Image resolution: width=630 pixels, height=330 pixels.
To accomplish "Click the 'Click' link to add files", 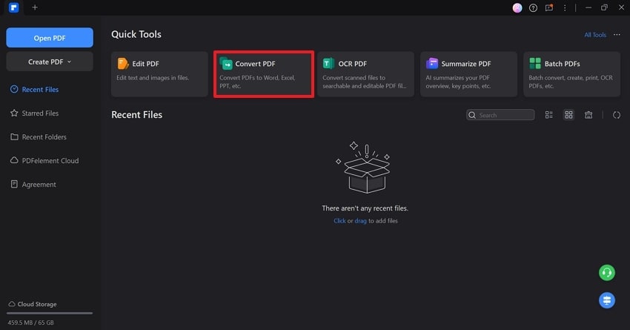I will pos(339,221).
